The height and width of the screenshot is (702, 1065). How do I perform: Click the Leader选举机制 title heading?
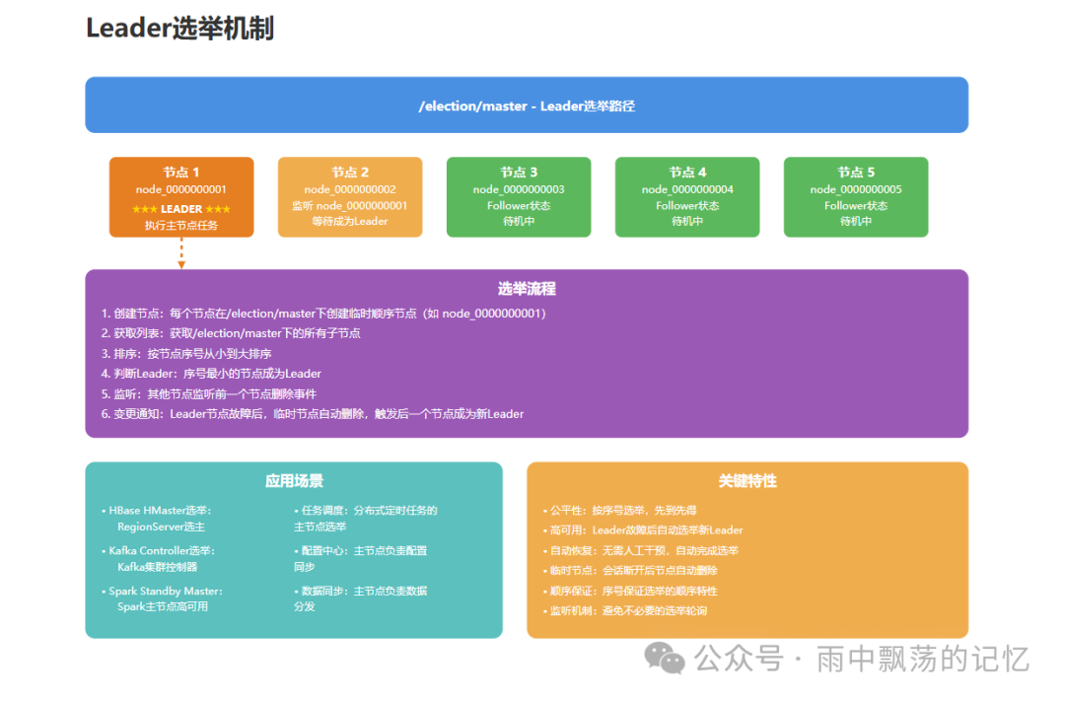(x=179, y=29)
